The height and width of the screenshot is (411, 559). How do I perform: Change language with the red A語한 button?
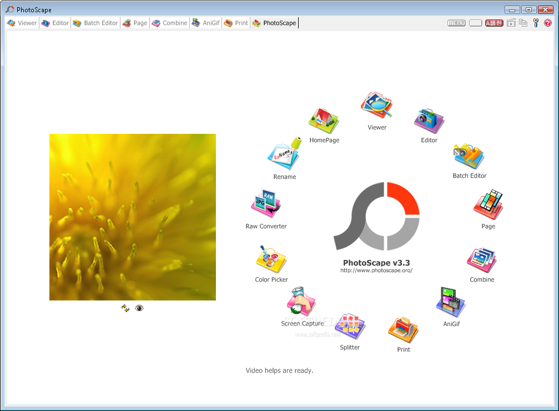coord(494,23)
